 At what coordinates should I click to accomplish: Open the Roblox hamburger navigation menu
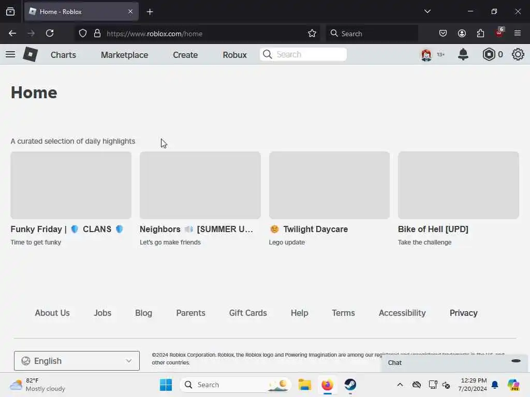(x=10, y=54)
